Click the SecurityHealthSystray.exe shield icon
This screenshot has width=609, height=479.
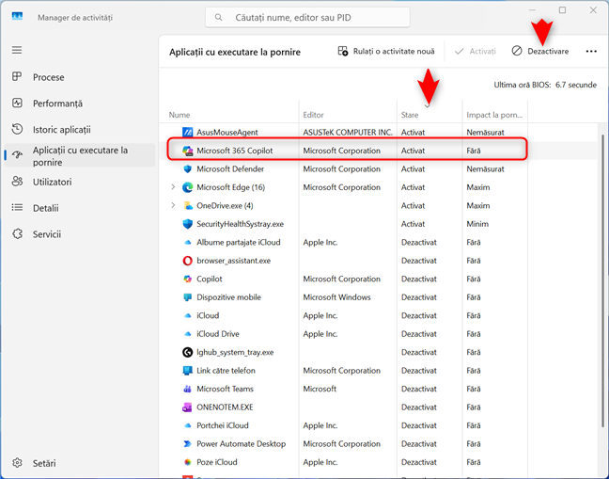pos(188,224)
